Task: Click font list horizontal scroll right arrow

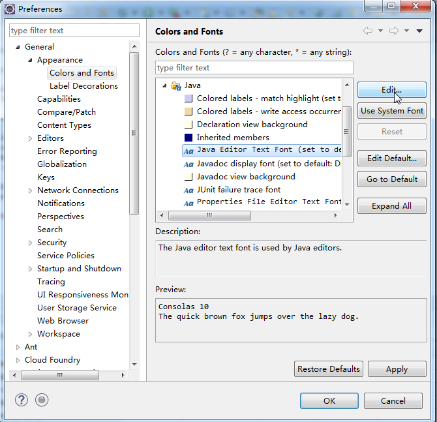Action: (335, 215)
